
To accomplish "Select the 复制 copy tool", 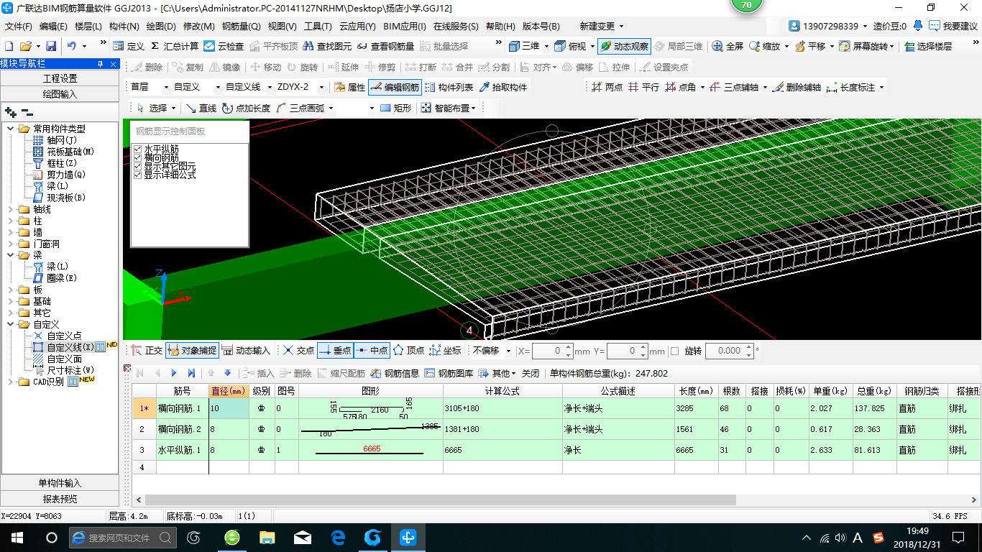I will click(x=188, y=67).
